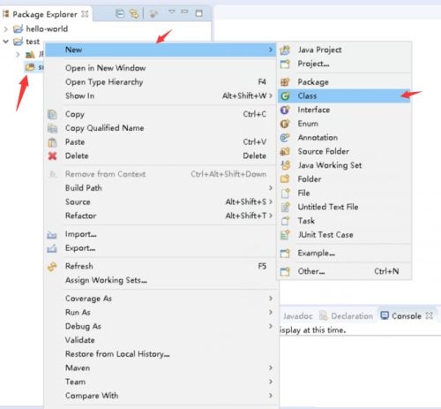Click the Enum icon in New submenu
The image size is (441, 409).
pos(285,124)
